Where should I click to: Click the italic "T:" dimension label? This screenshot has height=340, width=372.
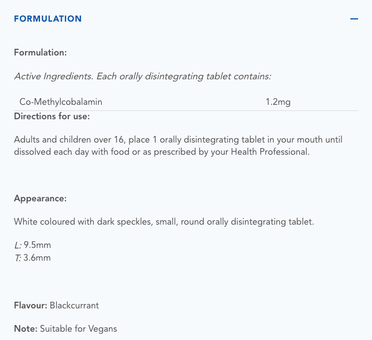pyautogui.click(x=18, y=257)
